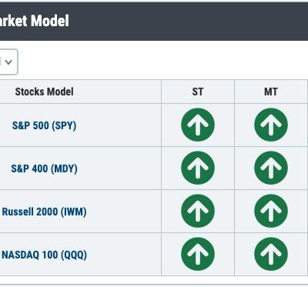Click the Stocks Model column header
308x287 pixels.
pyautogui.click(x=44, y=92)
